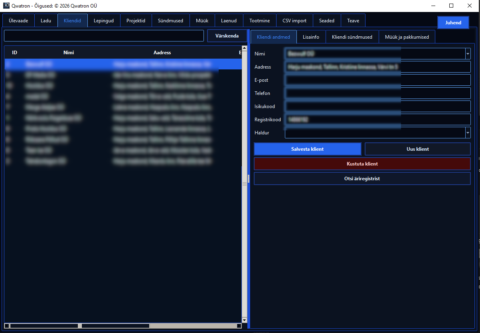Click the Qwatron app icon in title bar

tap(6, 6)
